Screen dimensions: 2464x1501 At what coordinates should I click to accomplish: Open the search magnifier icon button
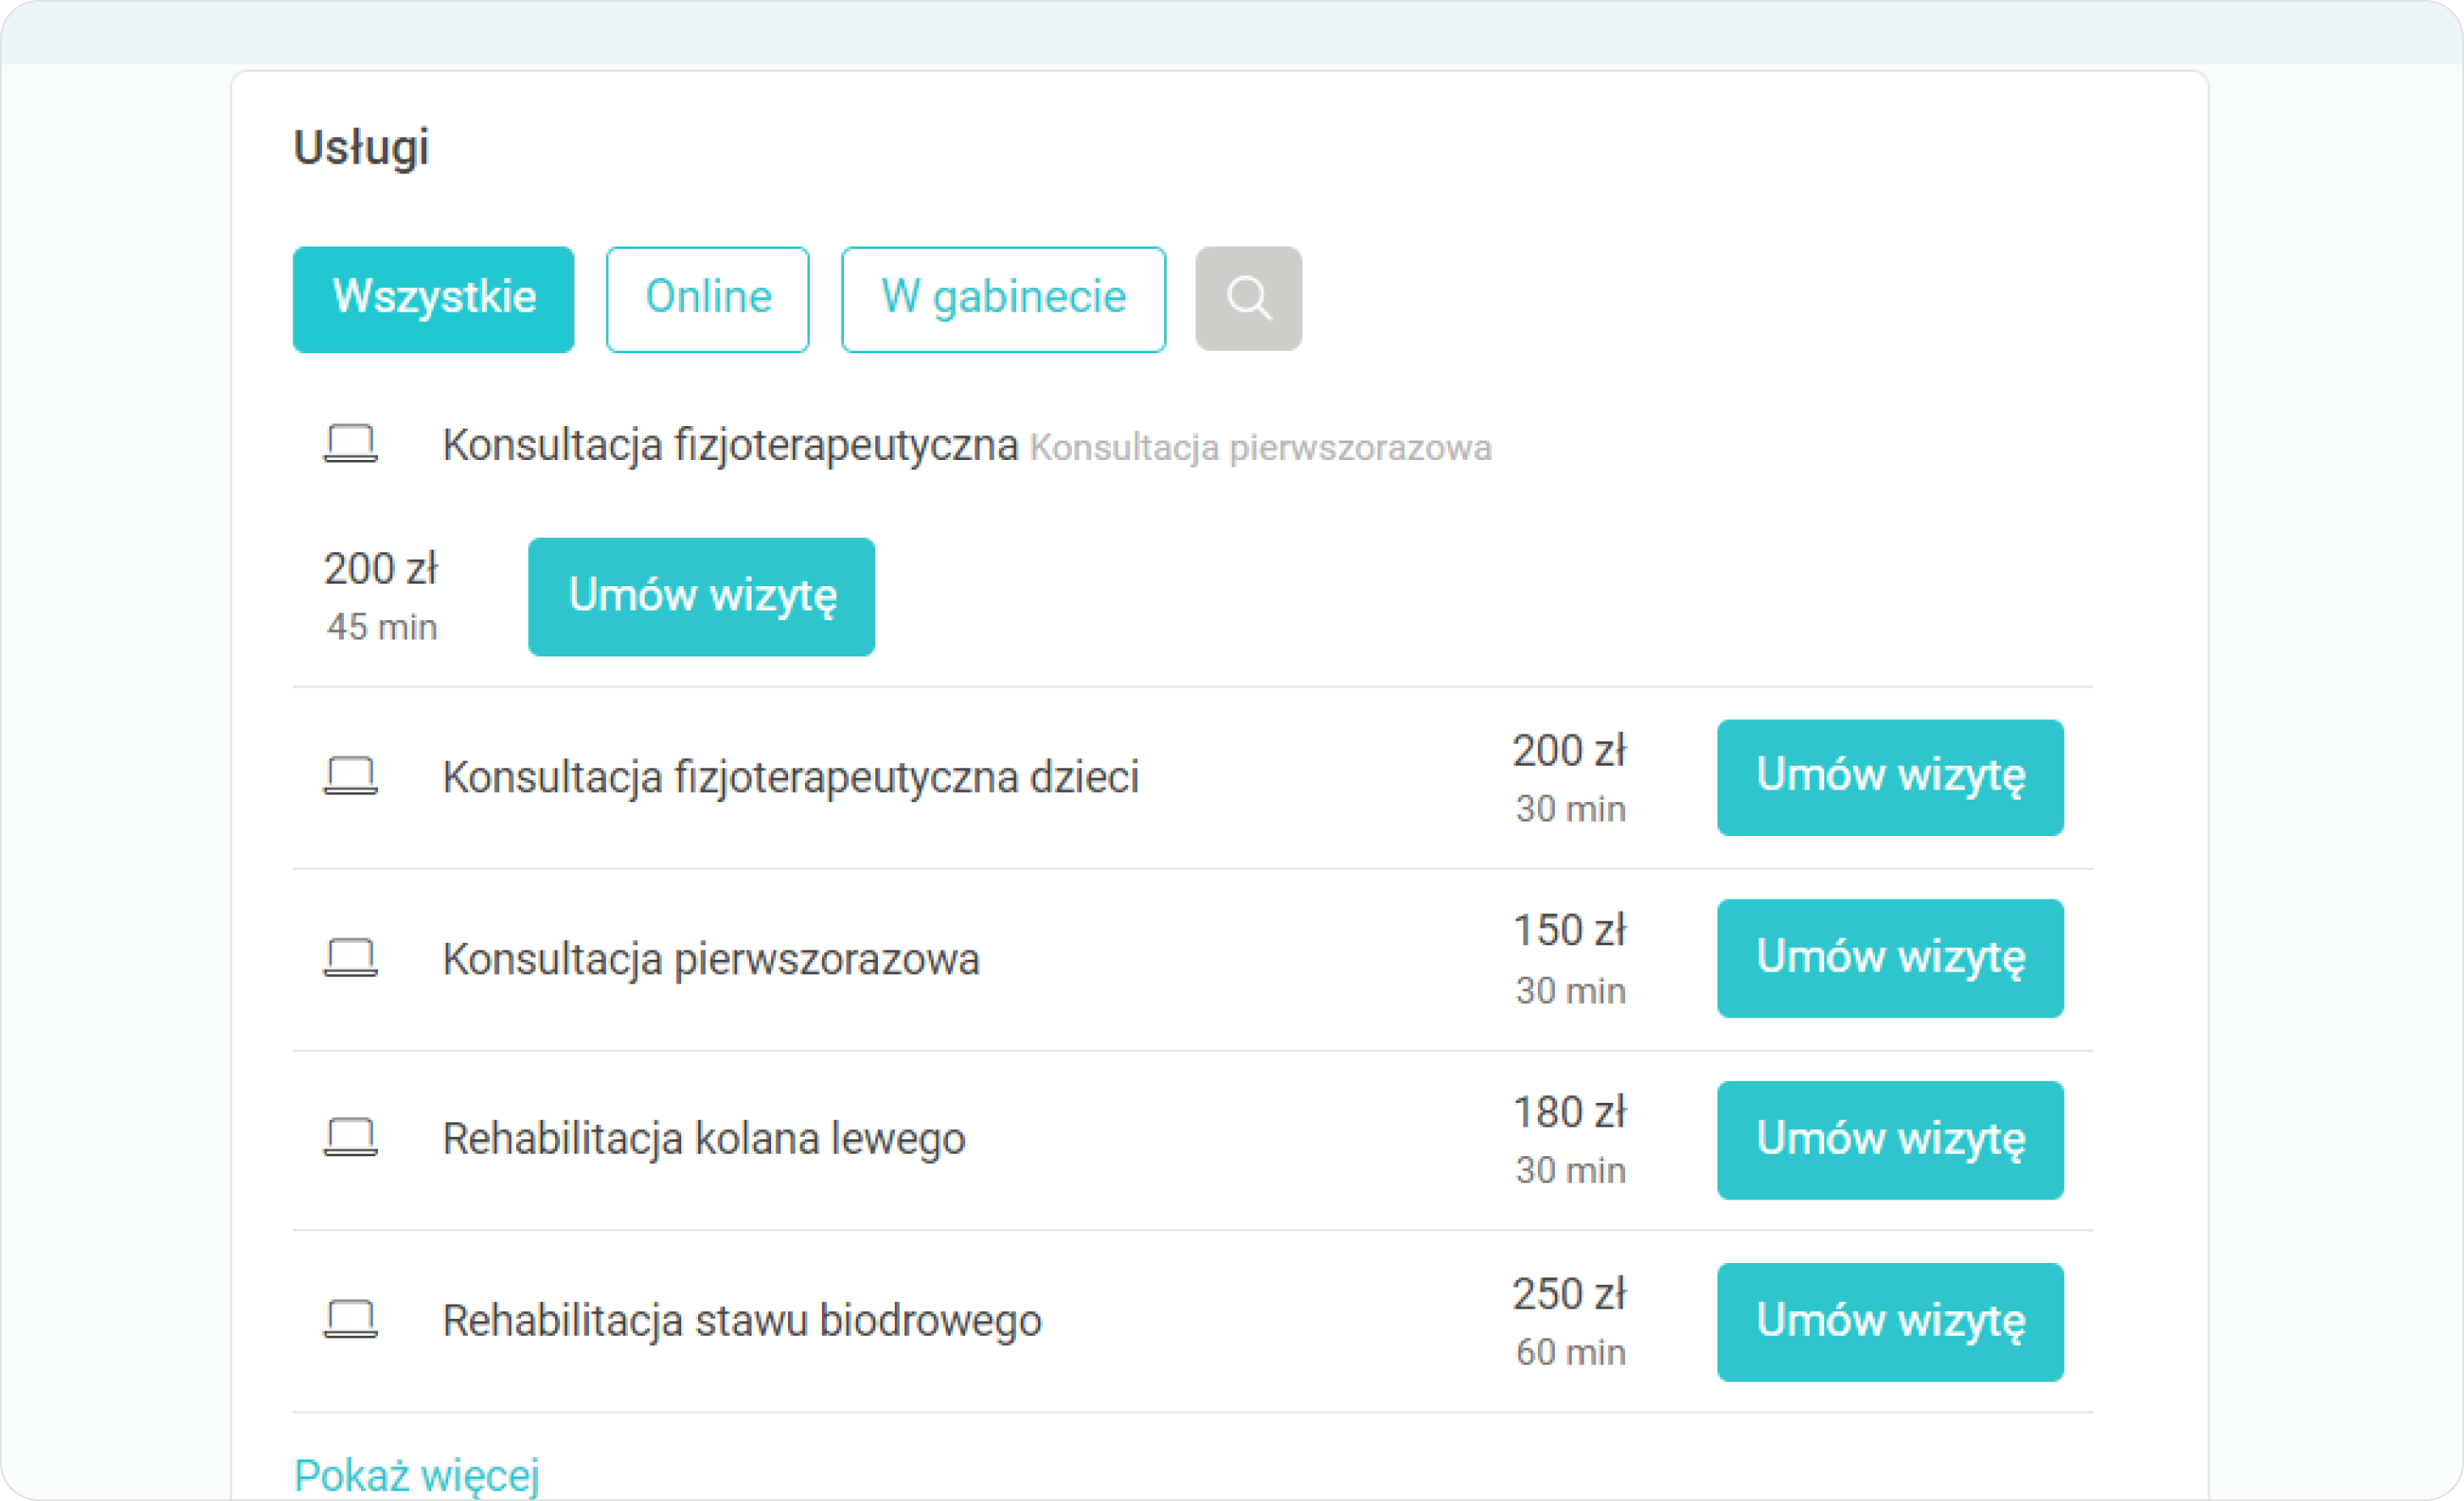click(1248, 299)
